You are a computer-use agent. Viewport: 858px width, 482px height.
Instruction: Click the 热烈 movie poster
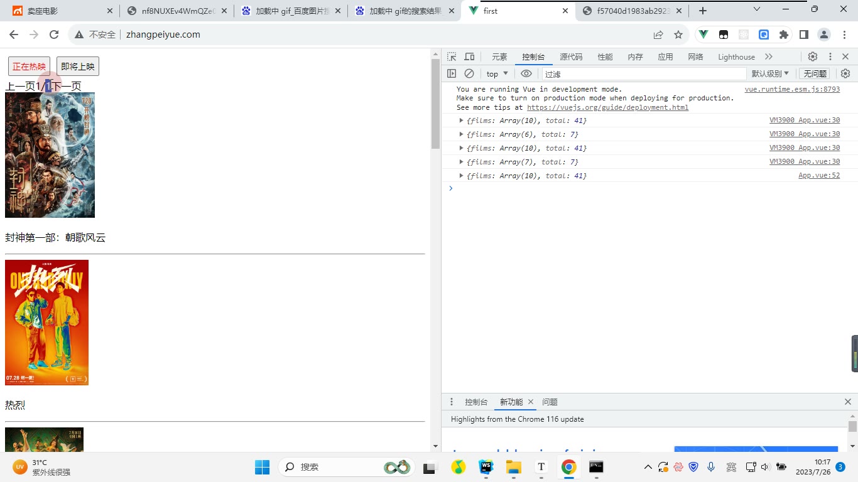tap(46, 323)
